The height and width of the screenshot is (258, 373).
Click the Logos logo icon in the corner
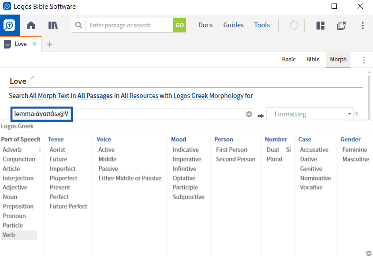pos(9,25)
